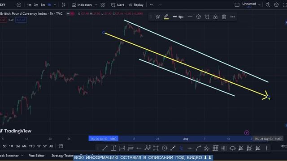
Task: Set date range to 5Y
Action: [x=45, y=146]
